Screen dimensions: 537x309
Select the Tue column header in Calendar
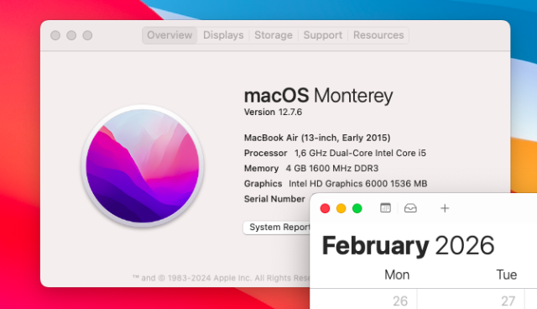[507, 275]
